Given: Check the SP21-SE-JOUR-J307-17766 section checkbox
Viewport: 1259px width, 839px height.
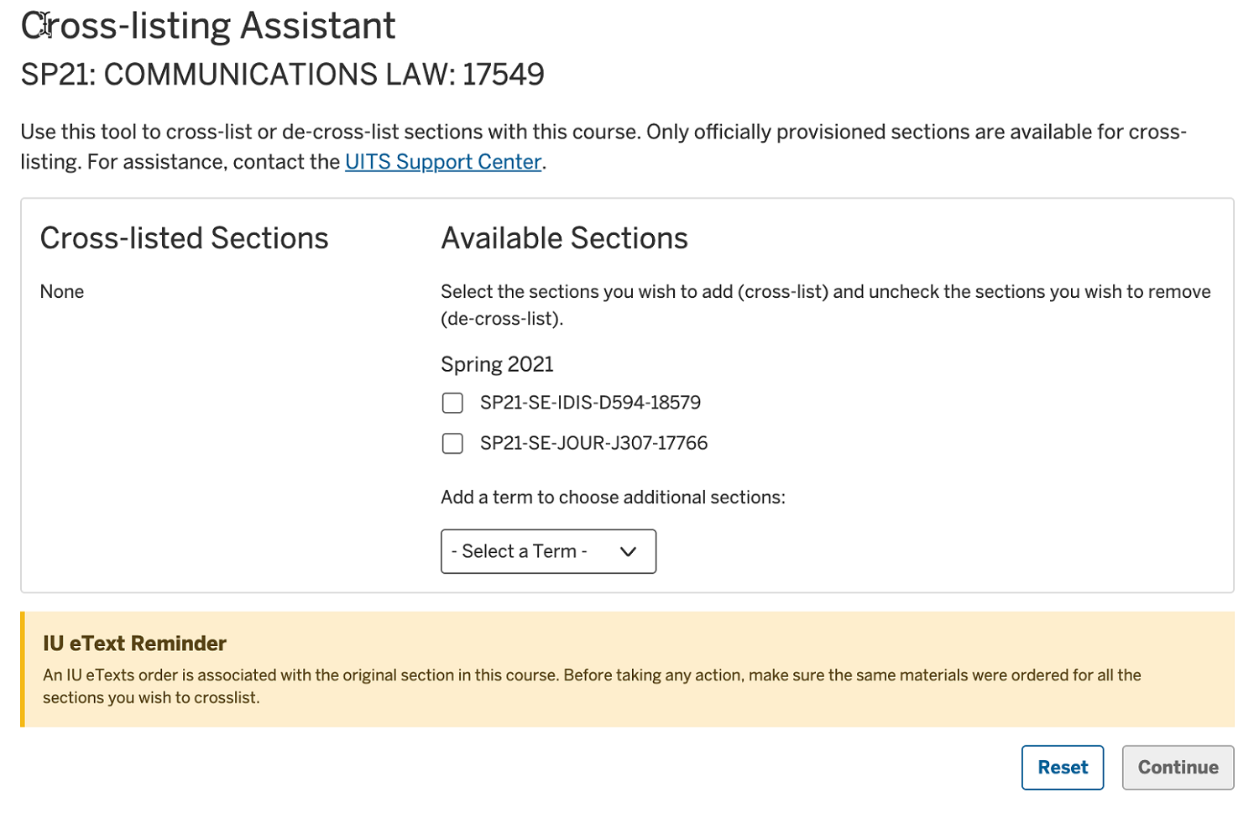Looking at the screenshot, I should [x=452, y=444].
